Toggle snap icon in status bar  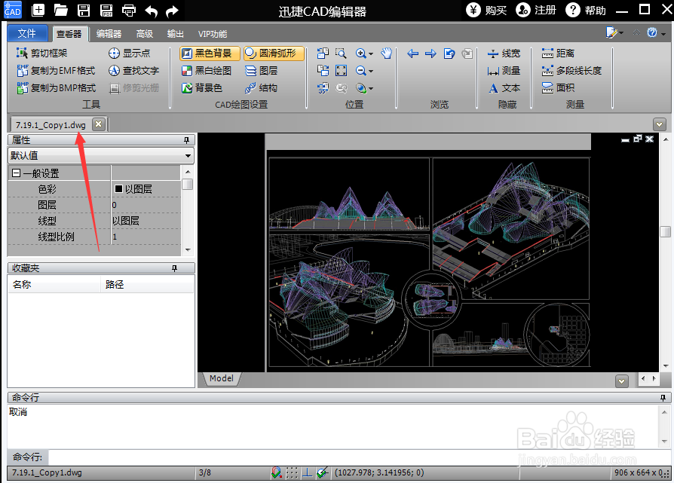pyautogui.click(x=277, y=473)
